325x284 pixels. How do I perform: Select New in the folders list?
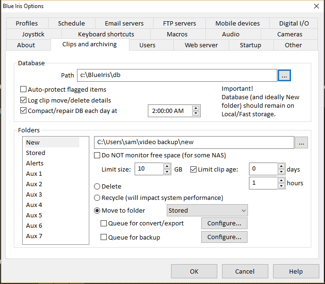point(52,142)
